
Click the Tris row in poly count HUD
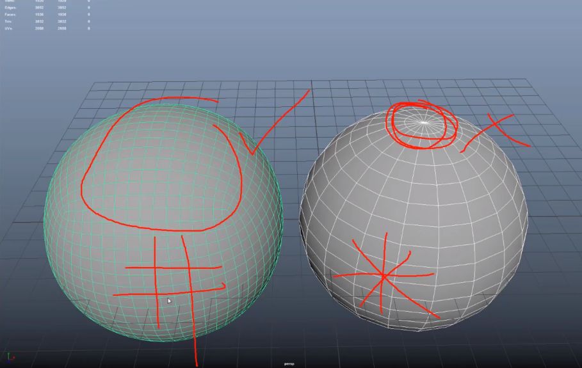(x=10, y=22)
